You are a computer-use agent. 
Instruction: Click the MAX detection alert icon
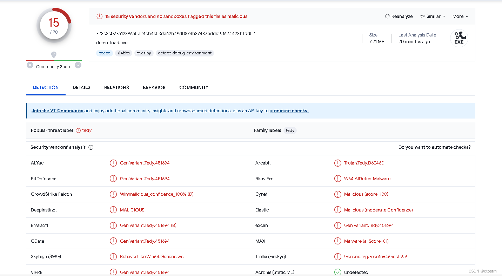[x=337, y=241]
